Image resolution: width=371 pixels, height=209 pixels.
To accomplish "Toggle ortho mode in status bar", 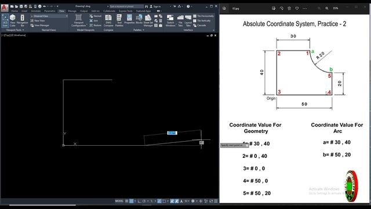I will tap(139, 201).
